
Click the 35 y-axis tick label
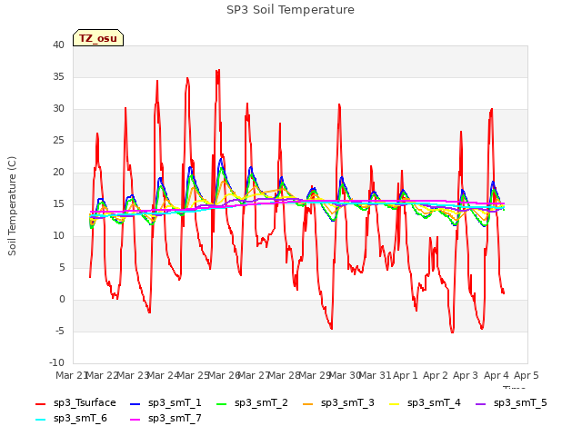click(x=58, y=77)
